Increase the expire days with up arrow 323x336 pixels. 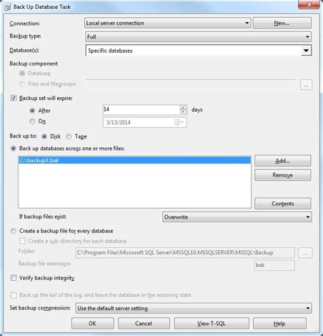[x=183, y=107]
